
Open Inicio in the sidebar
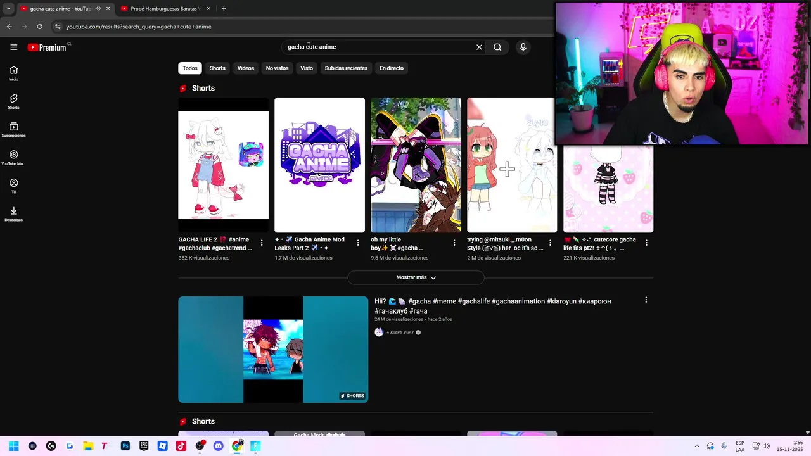13,73
